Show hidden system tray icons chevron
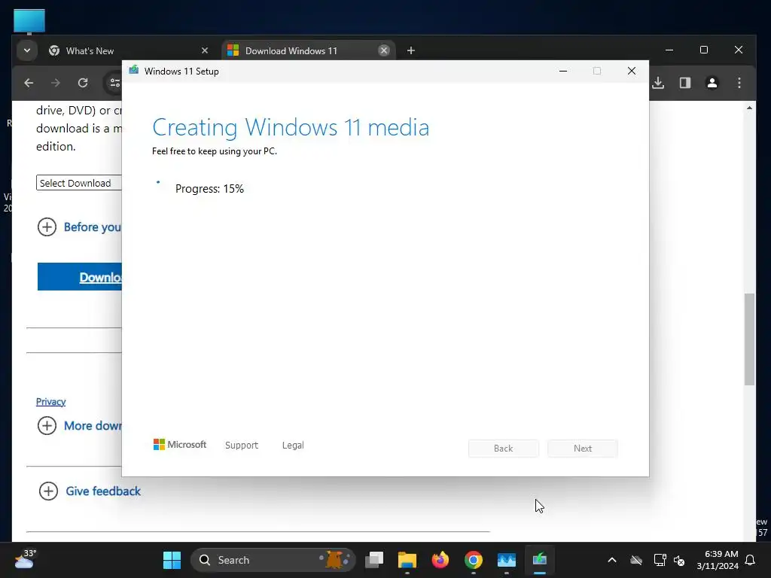Screen dimensions: 771x578 pyautogui.click(x=611, y=560)
